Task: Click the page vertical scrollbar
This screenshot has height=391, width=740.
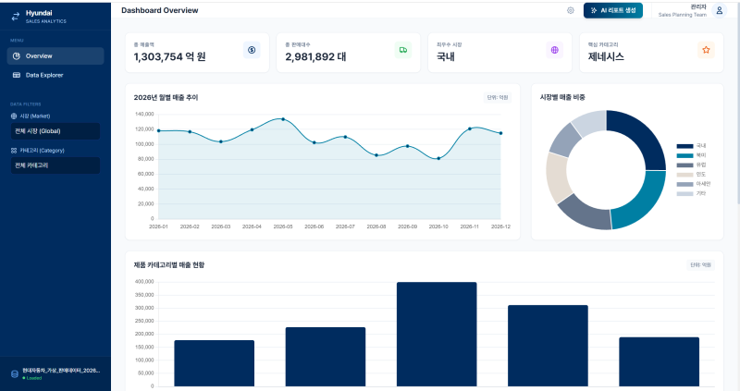Action: pos(737,104)
